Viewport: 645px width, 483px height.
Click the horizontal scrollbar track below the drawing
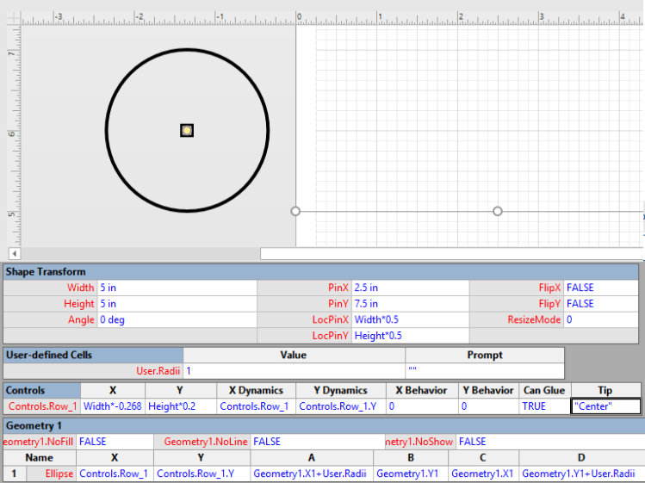[138, 253]
